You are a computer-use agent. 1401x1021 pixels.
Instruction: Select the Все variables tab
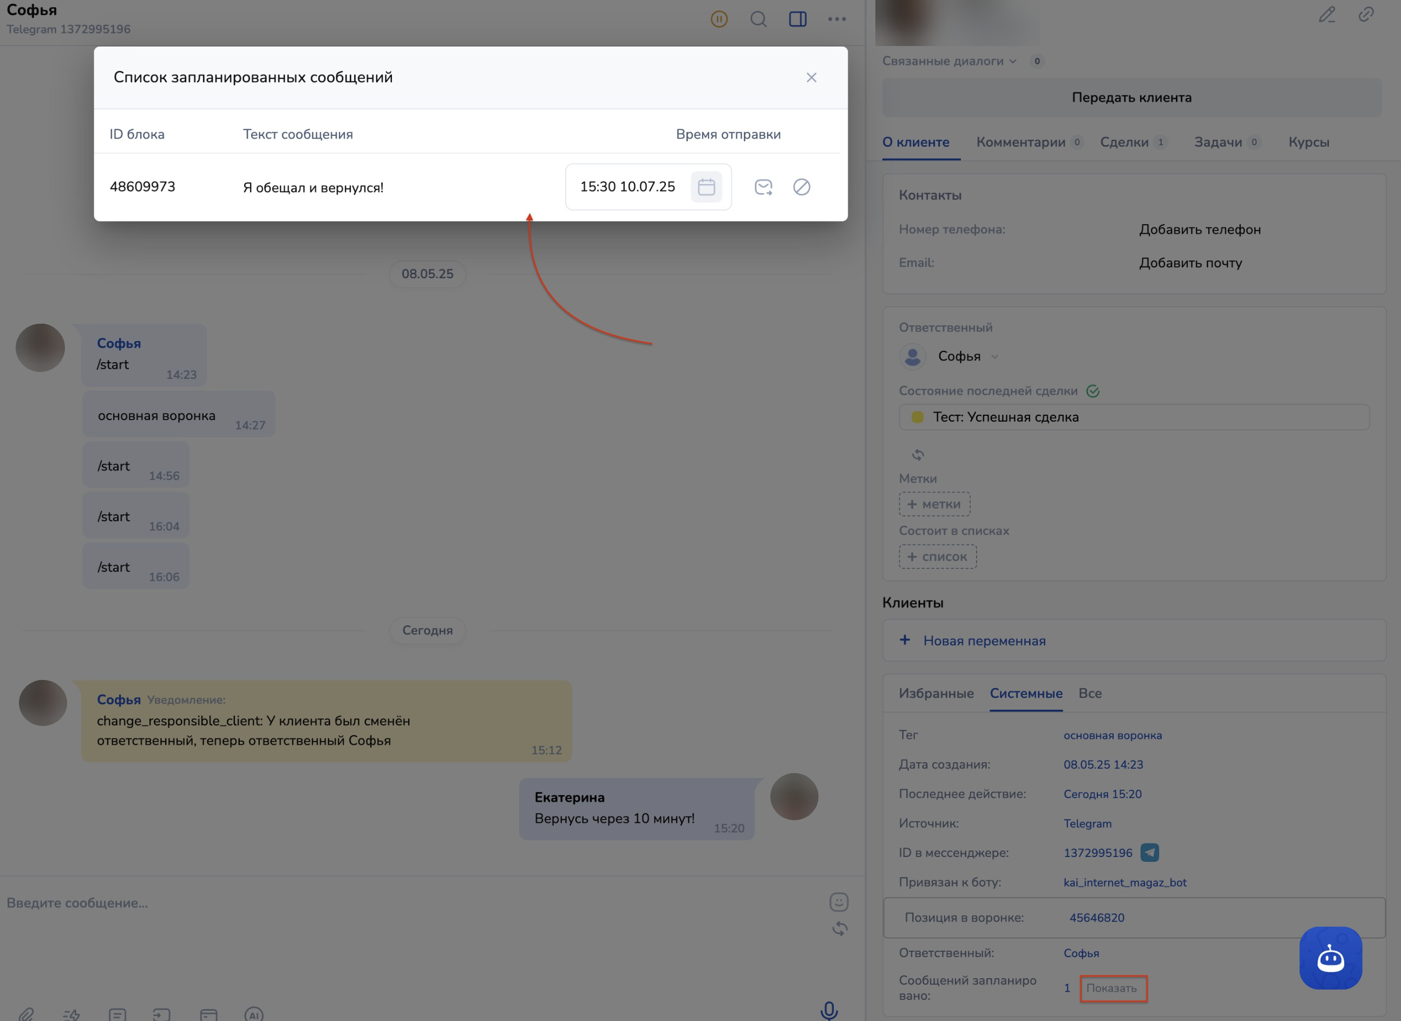tap(1090, 693)
